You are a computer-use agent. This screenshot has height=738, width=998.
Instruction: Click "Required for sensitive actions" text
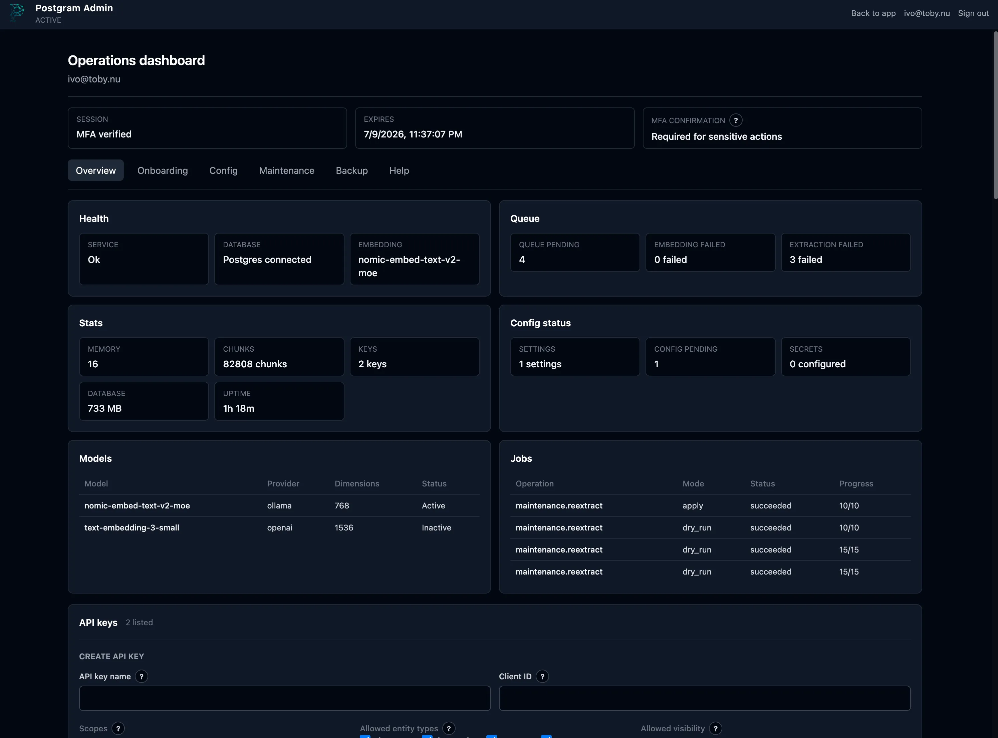point(716,136)
